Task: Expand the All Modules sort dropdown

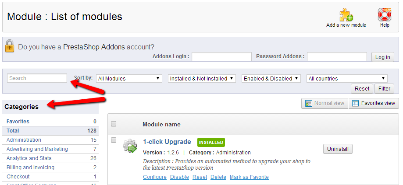Action: pyautogui.click(x=129, y=79)
